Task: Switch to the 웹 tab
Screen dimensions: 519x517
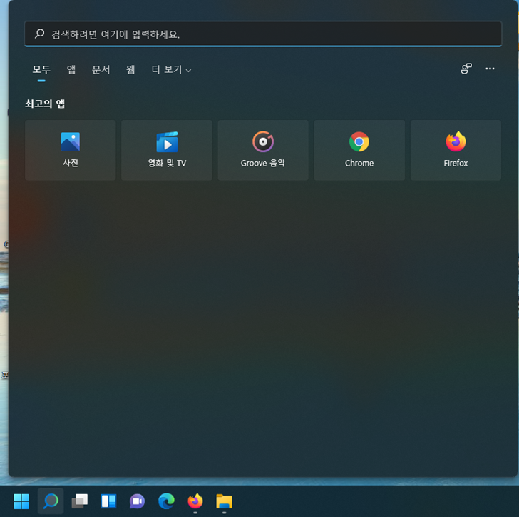Action: (x=130, y=70)
